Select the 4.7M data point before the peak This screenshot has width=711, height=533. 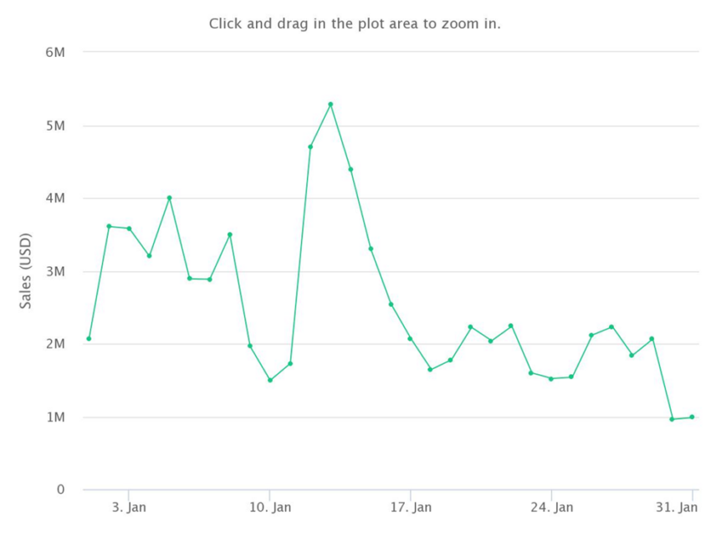pyautogui.click(x=310, y=146)
